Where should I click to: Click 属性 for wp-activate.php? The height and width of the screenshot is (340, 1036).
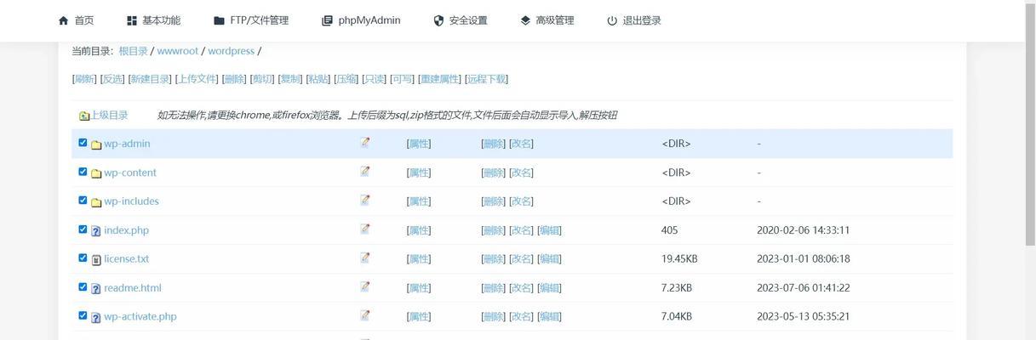419,316
